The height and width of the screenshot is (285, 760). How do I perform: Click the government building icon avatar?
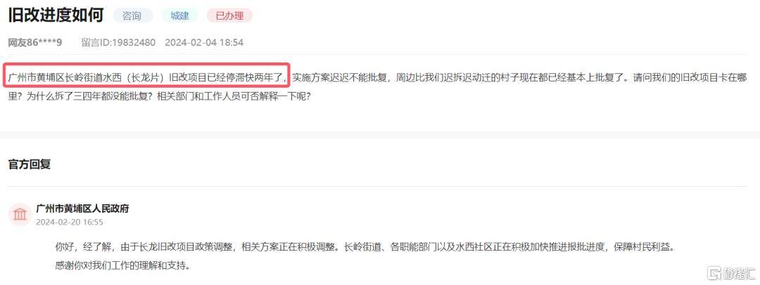[x=20, y=214]
